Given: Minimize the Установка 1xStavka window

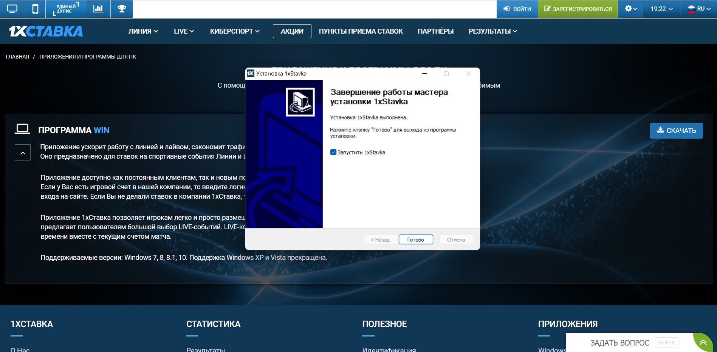Looking at the screenshot, I should (424, 74).
